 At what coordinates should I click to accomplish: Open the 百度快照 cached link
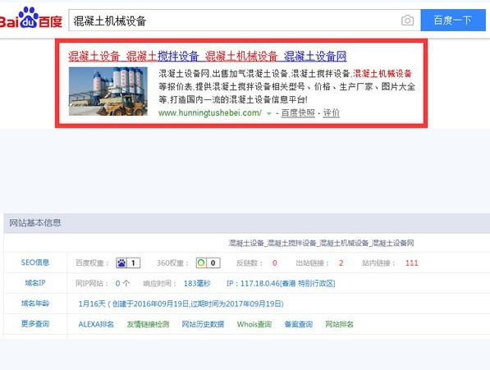(298, 113)
